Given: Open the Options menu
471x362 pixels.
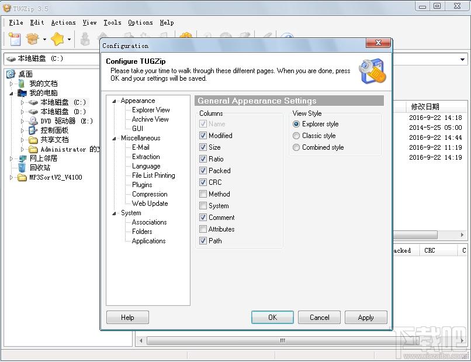Looking at the screenshot, I should 140,23.
